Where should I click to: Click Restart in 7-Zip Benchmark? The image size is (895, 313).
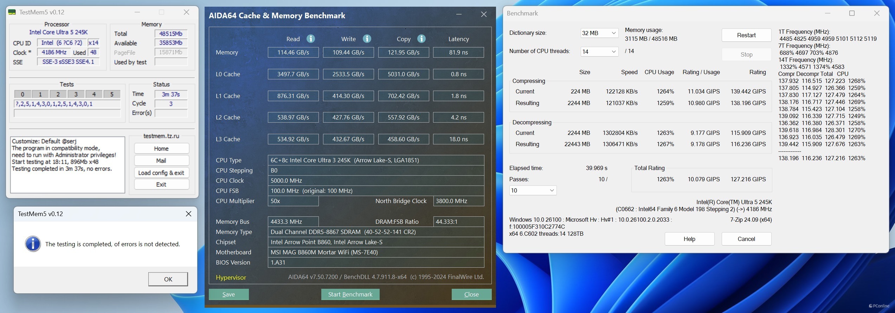746,35
